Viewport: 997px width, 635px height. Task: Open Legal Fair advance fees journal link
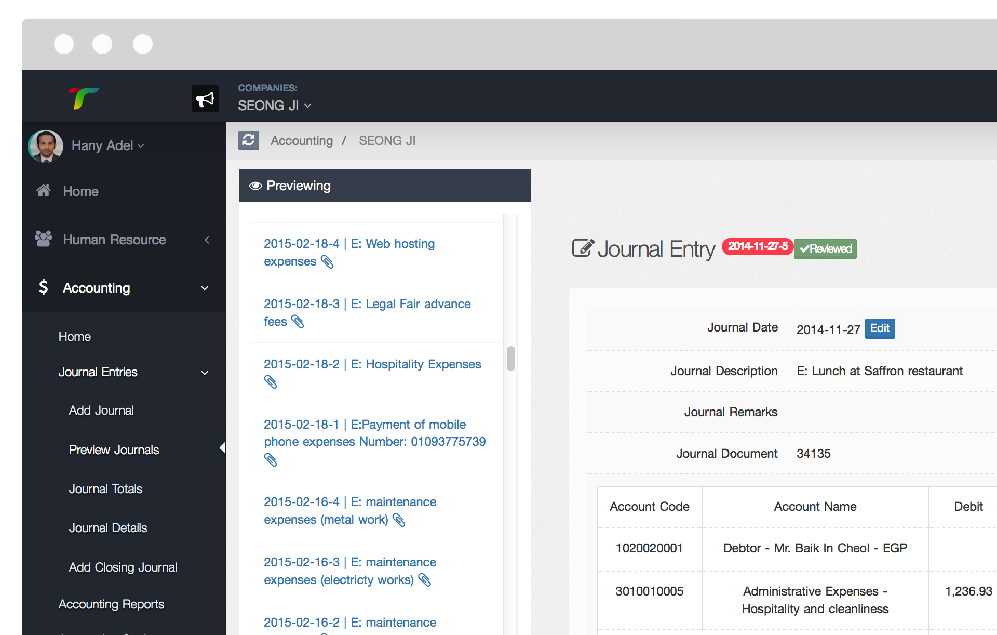(367, 304)
